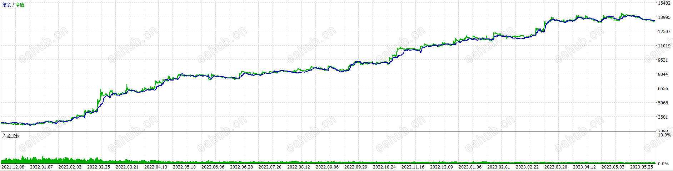Click the 2023.05.03 date label
The width and height of the screenshot is (673, 171).
click(x=613, y=167)
